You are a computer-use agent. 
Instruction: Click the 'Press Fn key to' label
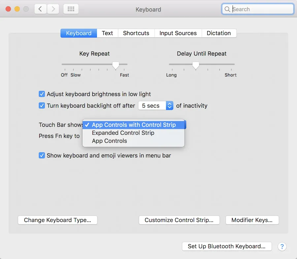click(x=59, y=136)
